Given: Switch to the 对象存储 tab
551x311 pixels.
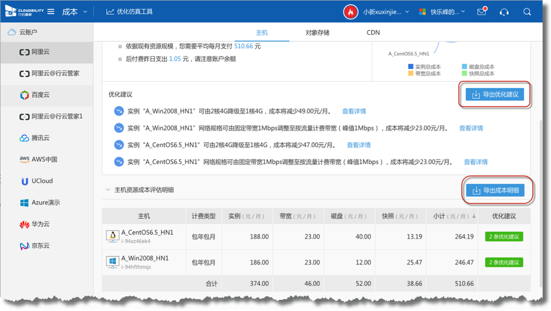Looking at the screenshot, I should point(318,33).
